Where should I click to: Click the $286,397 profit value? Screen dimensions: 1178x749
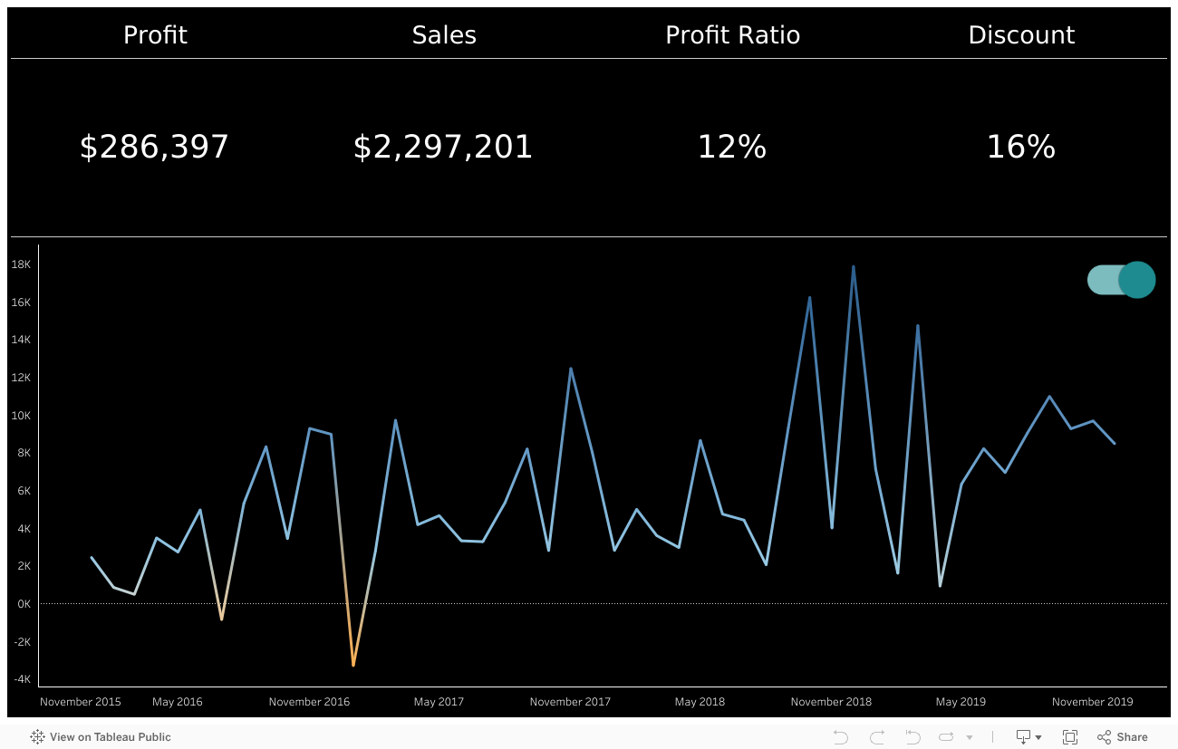[x=155, y=147]
